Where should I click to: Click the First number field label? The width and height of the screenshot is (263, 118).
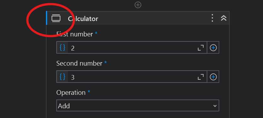(x=75, y=34)
